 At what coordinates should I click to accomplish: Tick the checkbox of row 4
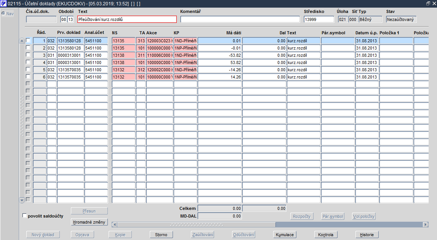point(28,62)
